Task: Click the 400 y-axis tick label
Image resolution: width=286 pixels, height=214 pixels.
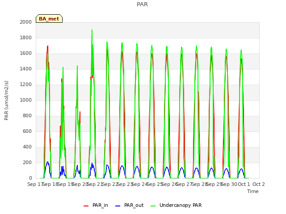Action: (27, 147)
